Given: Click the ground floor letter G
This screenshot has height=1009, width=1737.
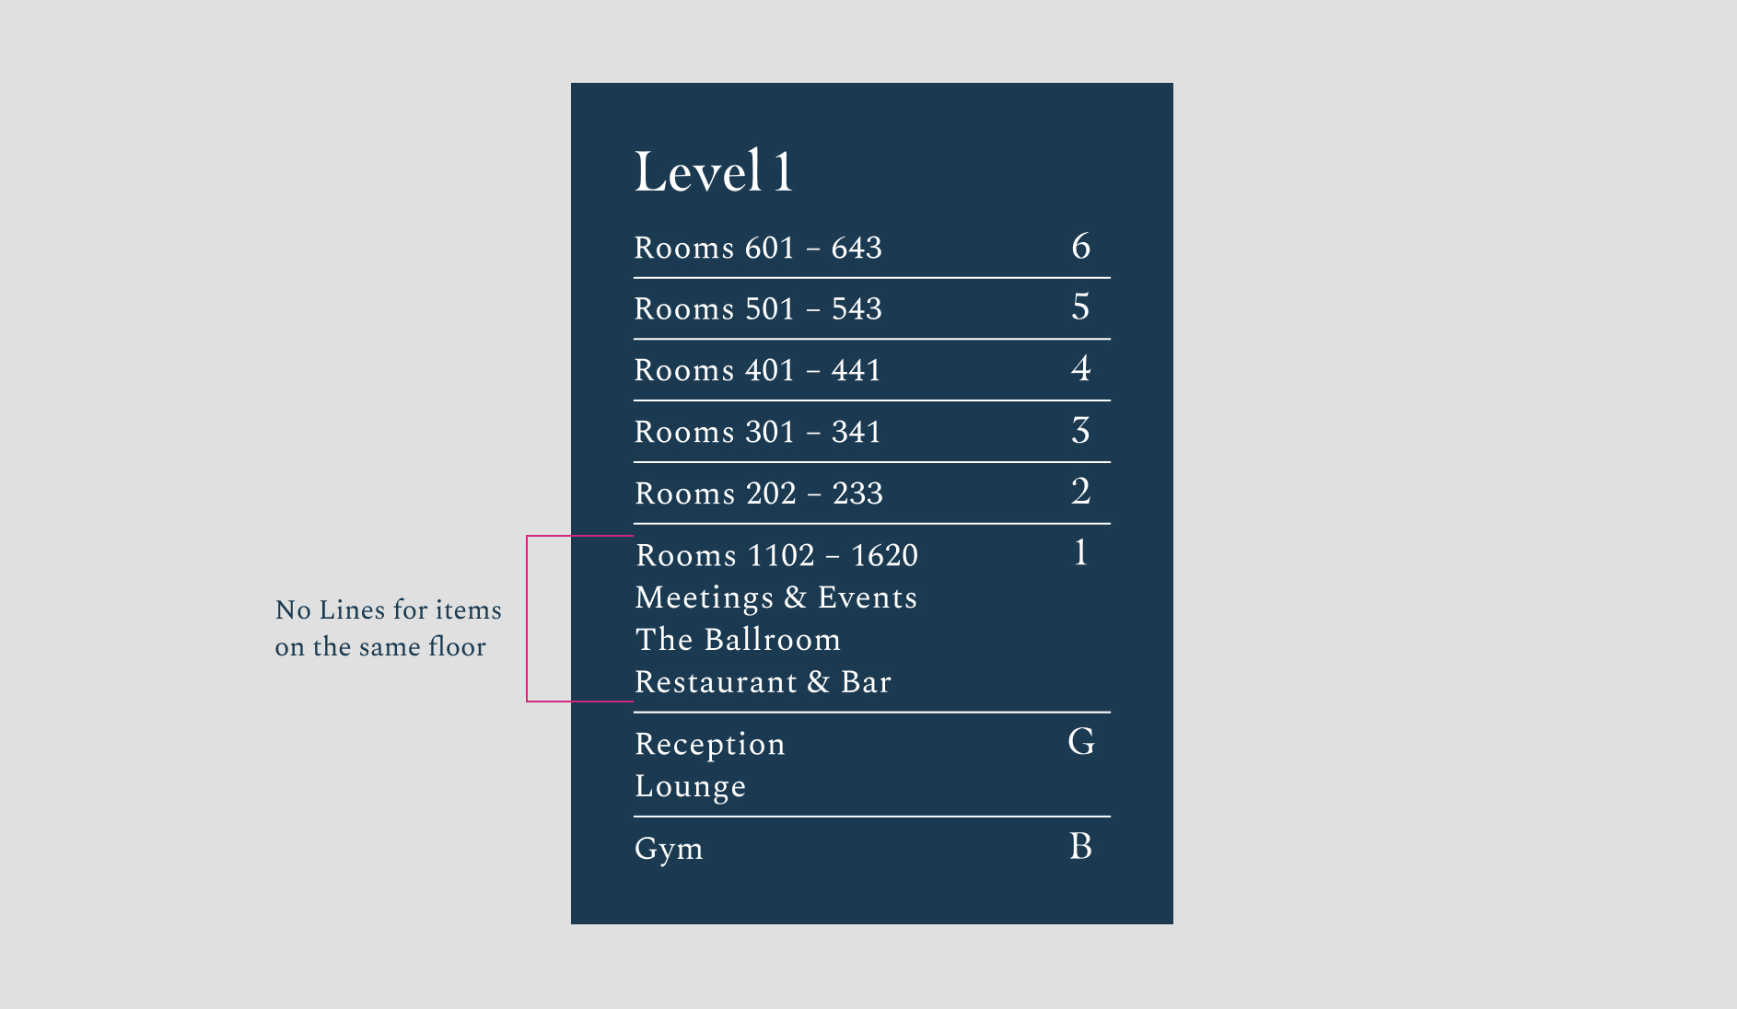Looking at the screenshot, I should 1080,742.
